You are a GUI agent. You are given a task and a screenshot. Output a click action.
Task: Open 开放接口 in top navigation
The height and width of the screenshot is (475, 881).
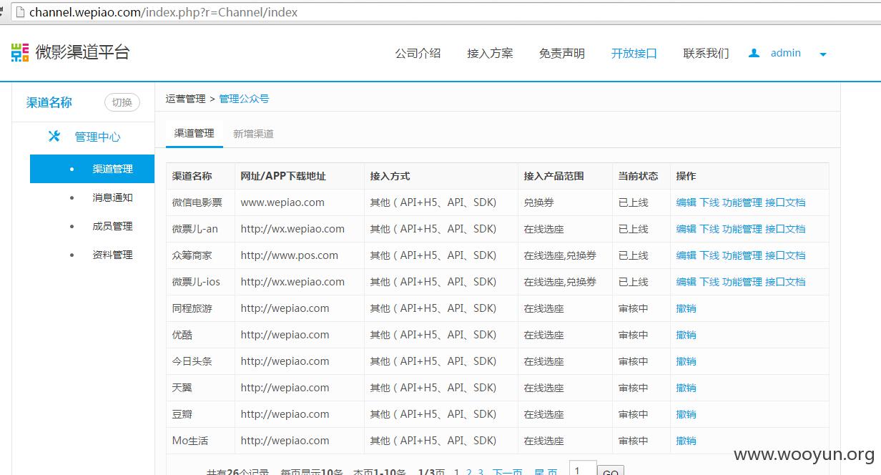(634, 53)
